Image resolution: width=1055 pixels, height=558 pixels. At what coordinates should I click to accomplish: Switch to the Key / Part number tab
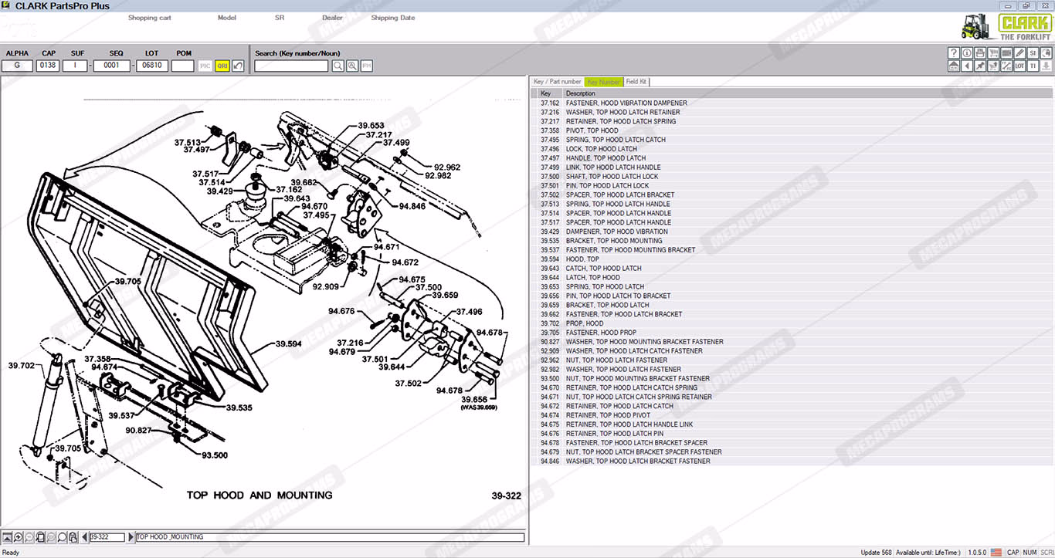coord(557,82)
